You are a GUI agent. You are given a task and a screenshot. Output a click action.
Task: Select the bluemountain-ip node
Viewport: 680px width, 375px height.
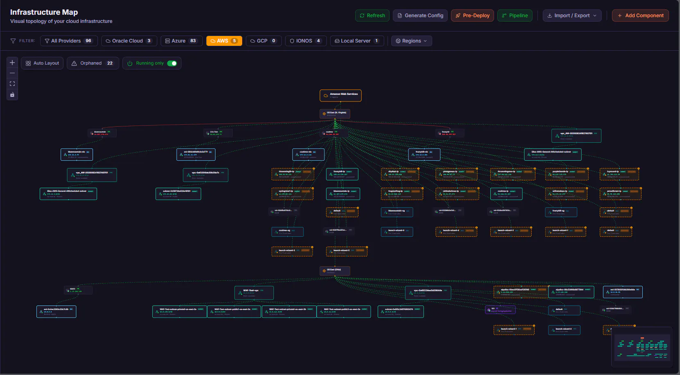[343, 194]
